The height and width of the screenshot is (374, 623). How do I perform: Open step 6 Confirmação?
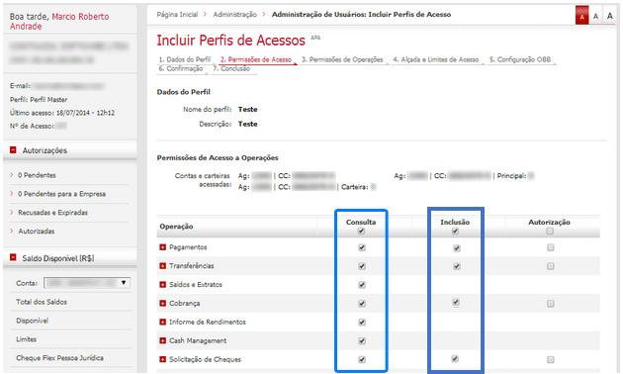181,68
